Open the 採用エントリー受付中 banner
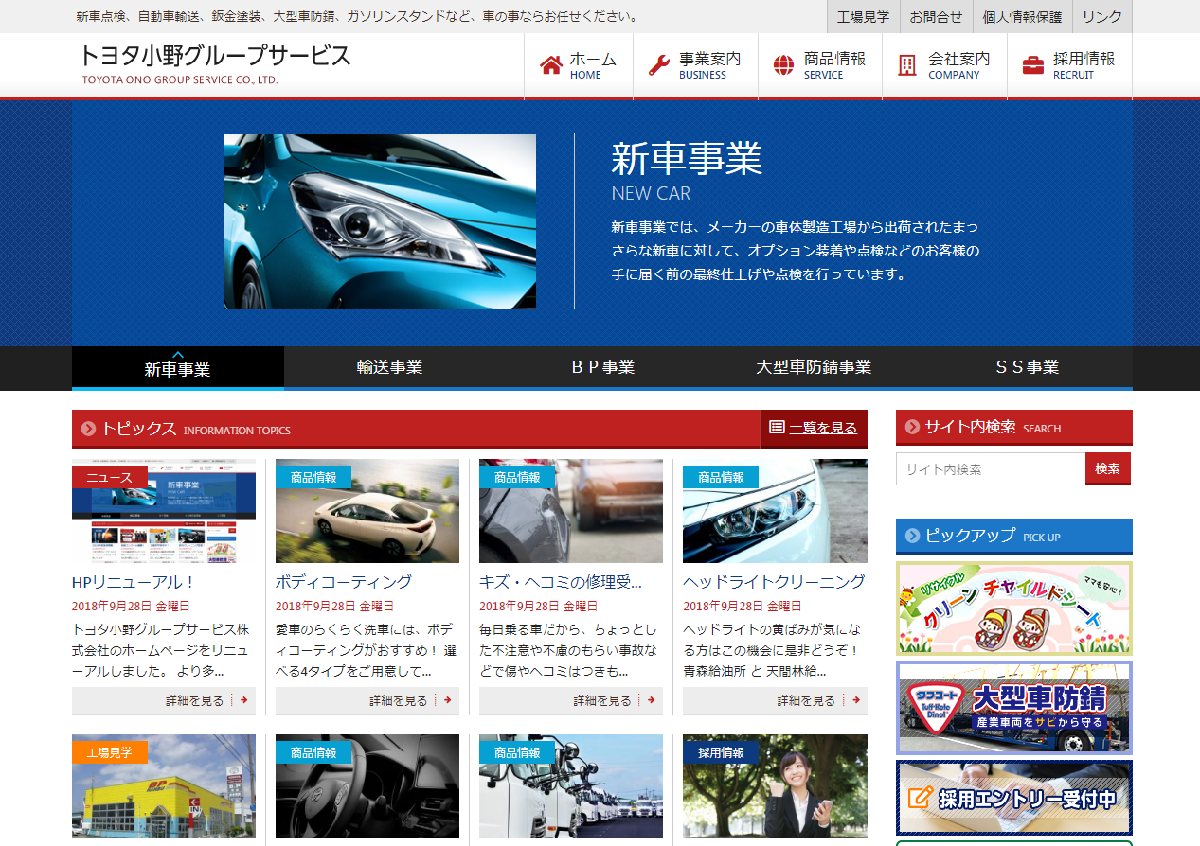The width and height of the screenshot is (1200, 846). click(1014, 798)
